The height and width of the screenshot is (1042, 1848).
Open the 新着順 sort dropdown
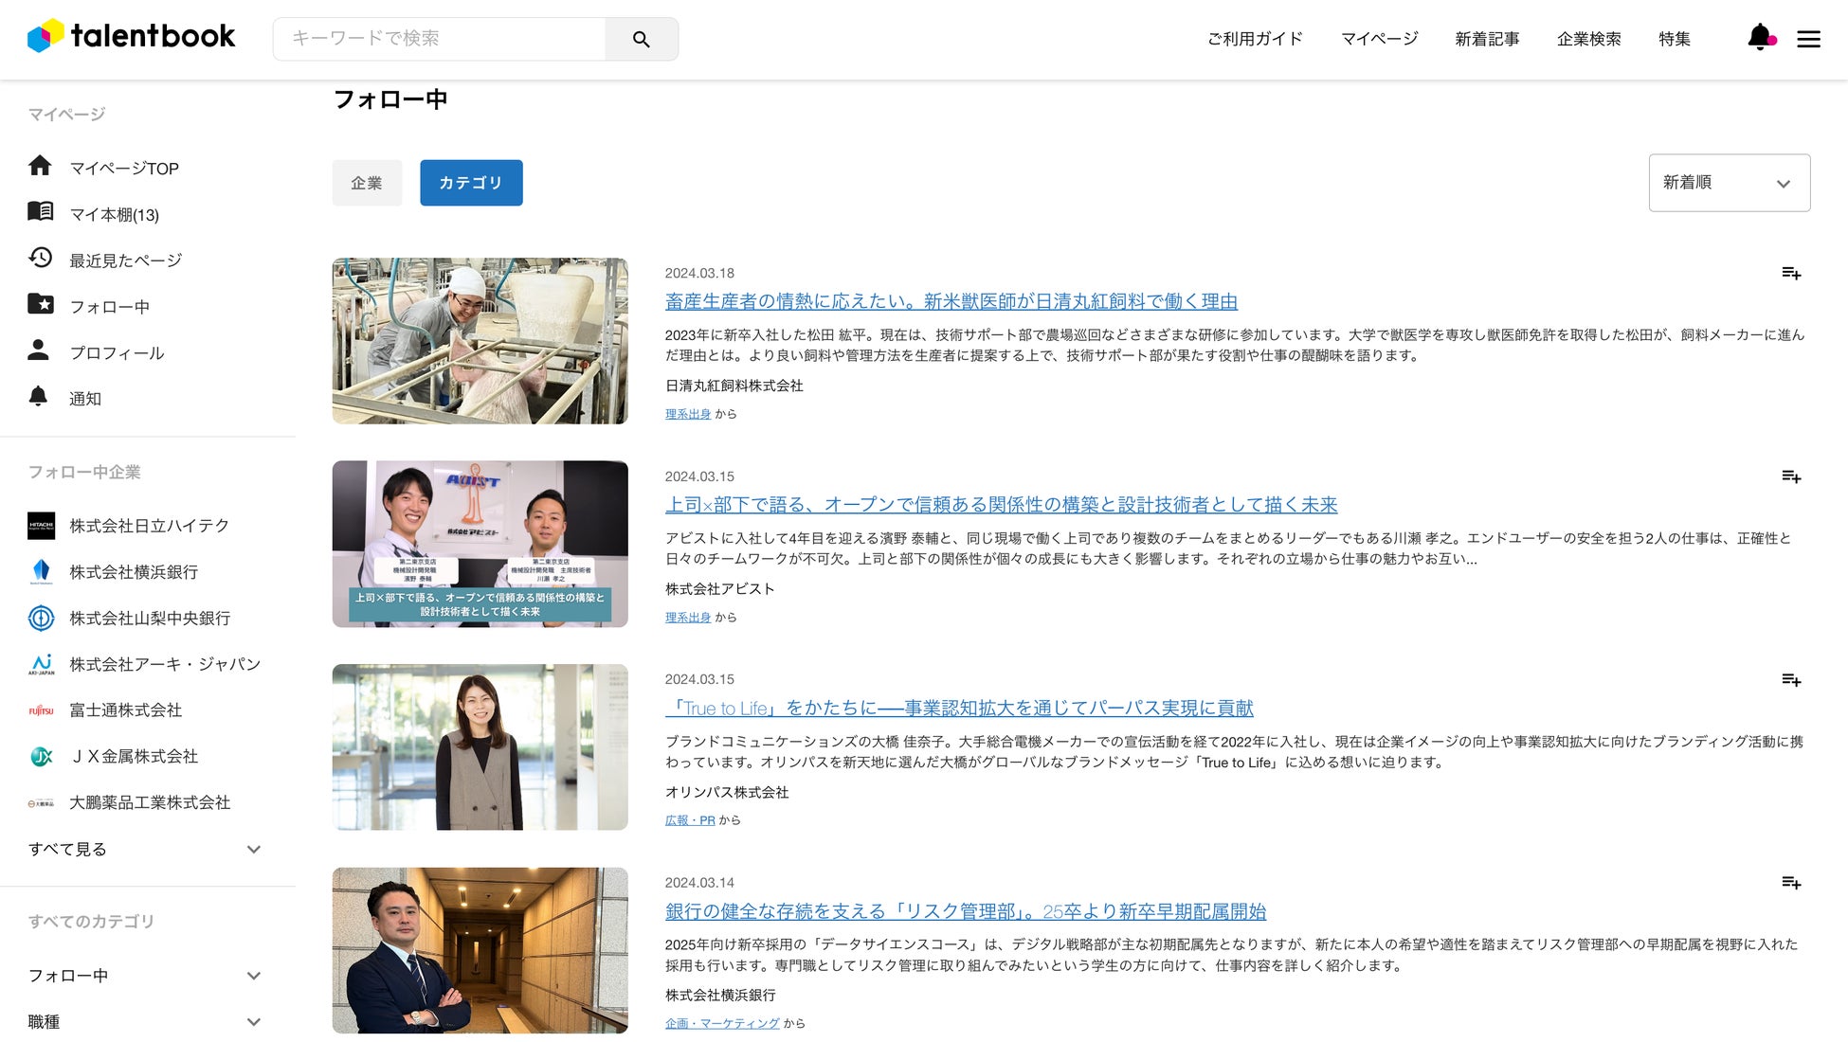click(x=1729, y=183)
